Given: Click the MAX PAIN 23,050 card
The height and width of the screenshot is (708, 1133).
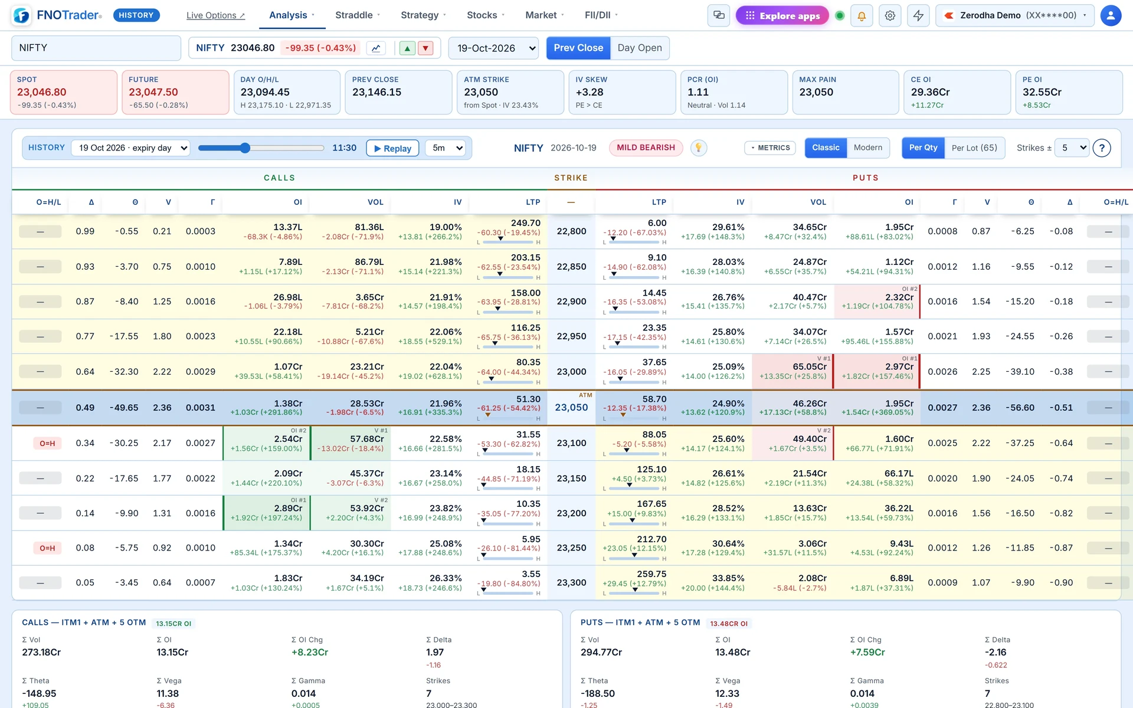Looking at the screenshot, I should coord(844,92).
